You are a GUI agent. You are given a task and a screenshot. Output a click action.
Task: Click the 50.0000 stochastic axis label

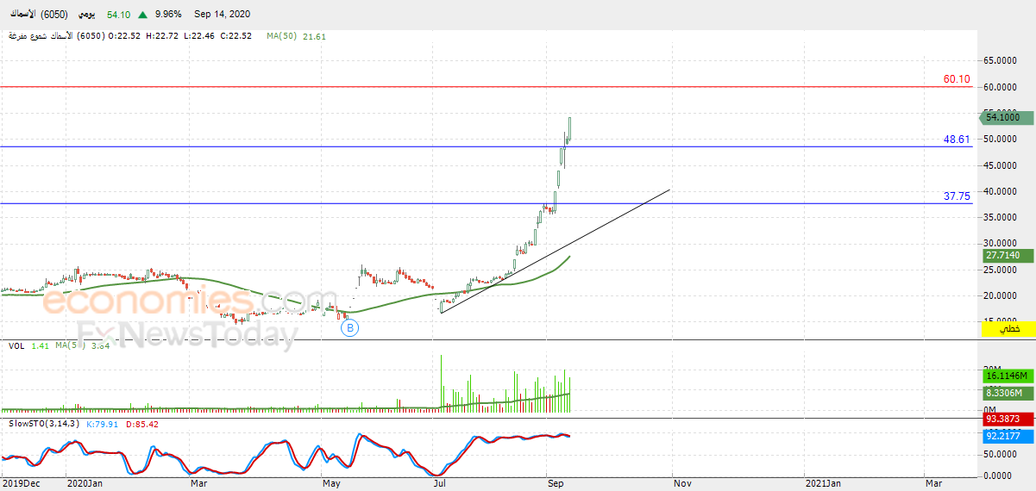(1001, 454)
